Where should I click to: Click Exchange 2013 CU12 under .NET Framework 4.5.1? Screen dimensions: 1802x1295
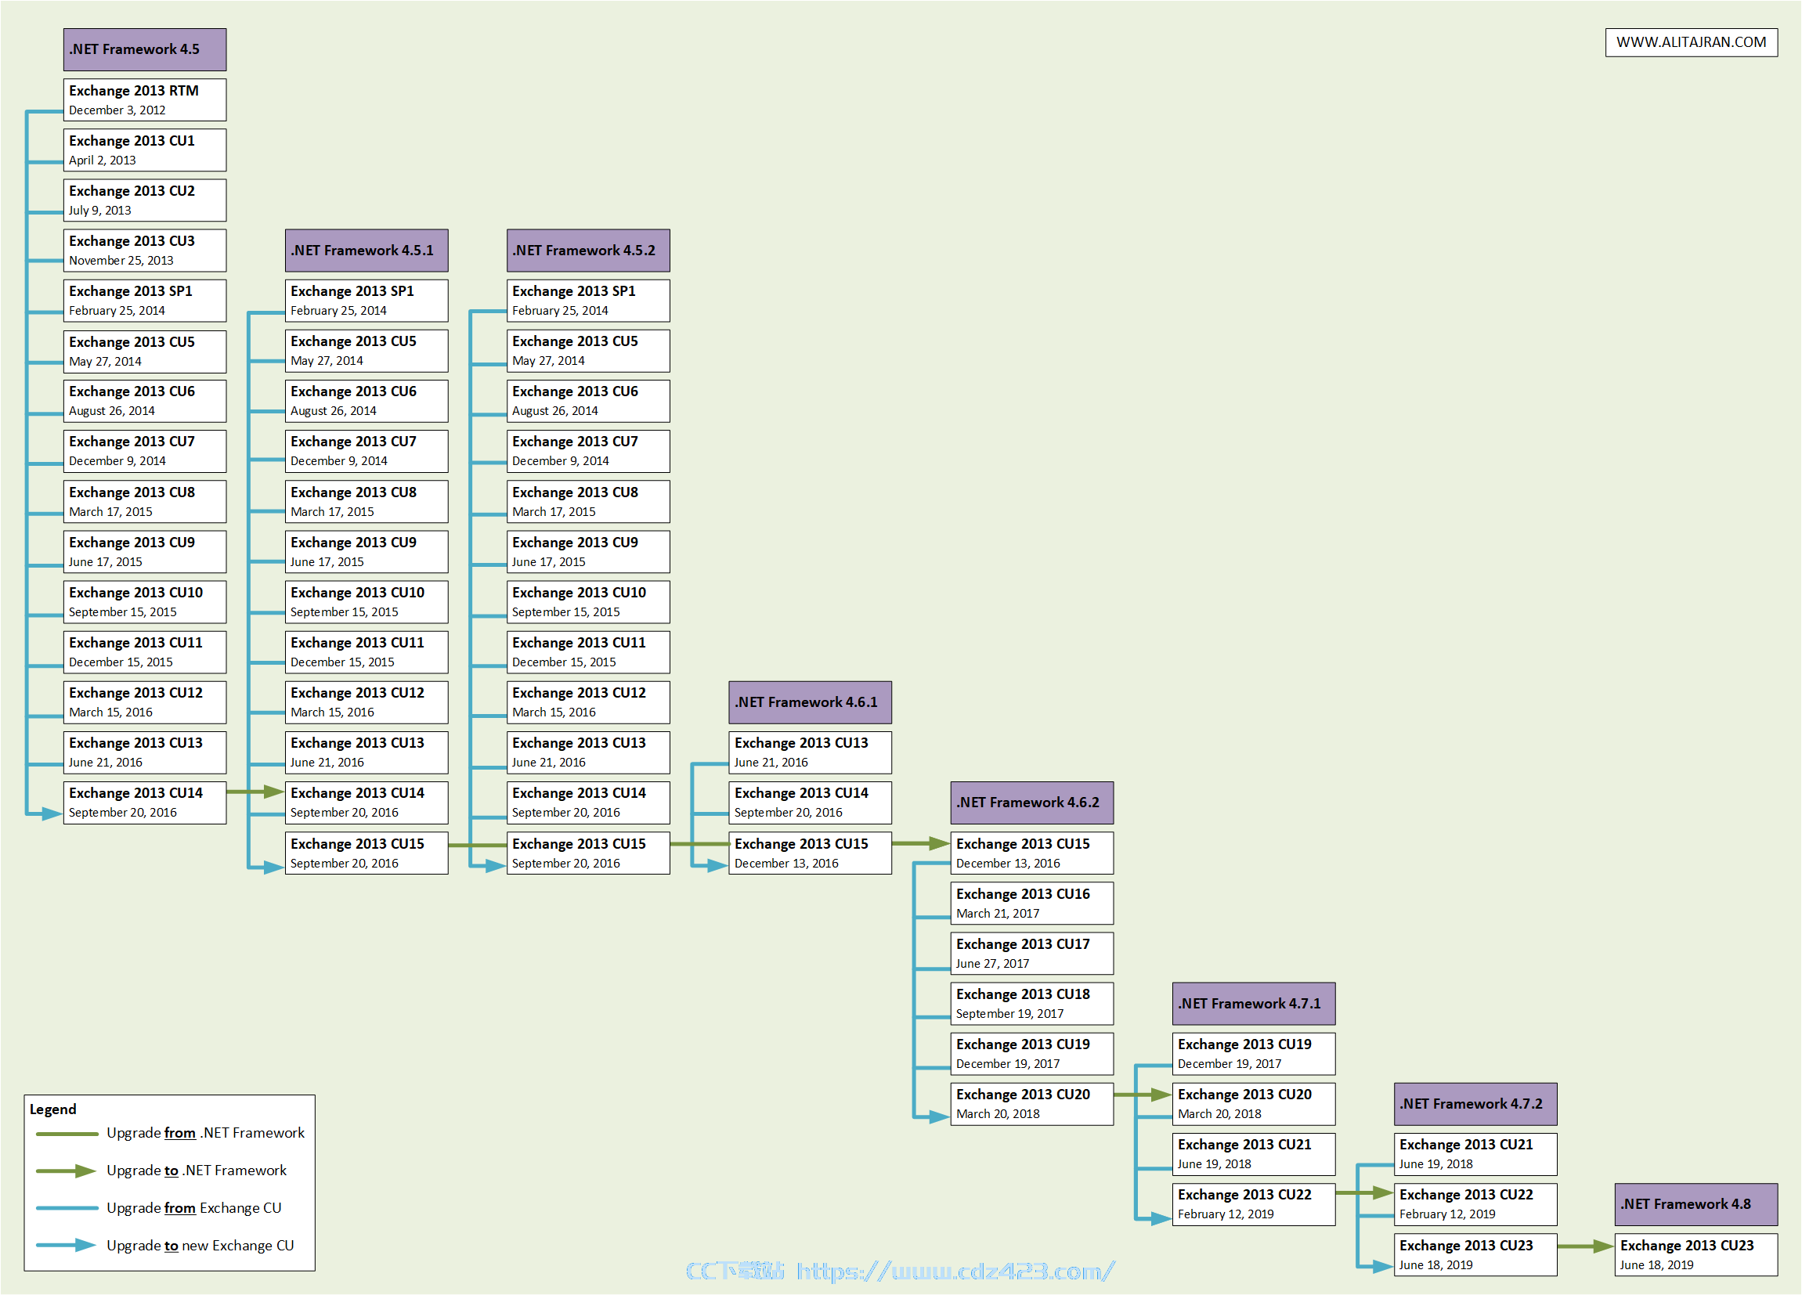367,702
